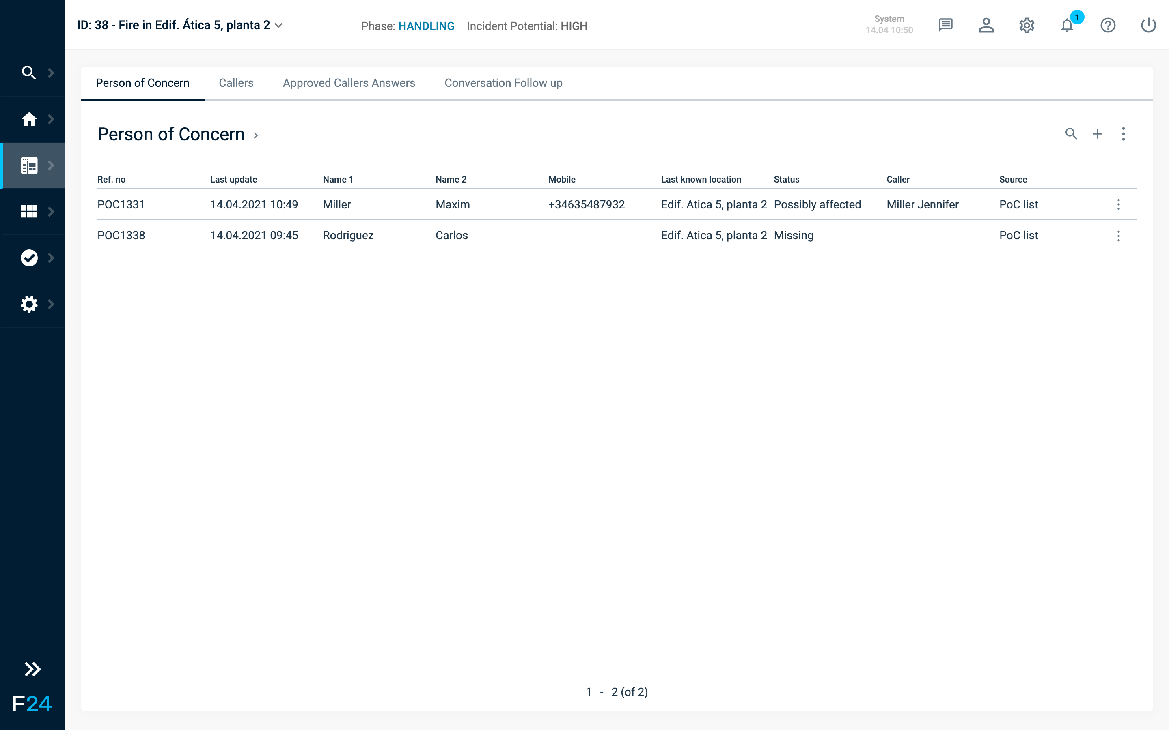1169x730 pixels.
Task: Click the chevron next to Person of Concern heading
Action: point(256,136)
